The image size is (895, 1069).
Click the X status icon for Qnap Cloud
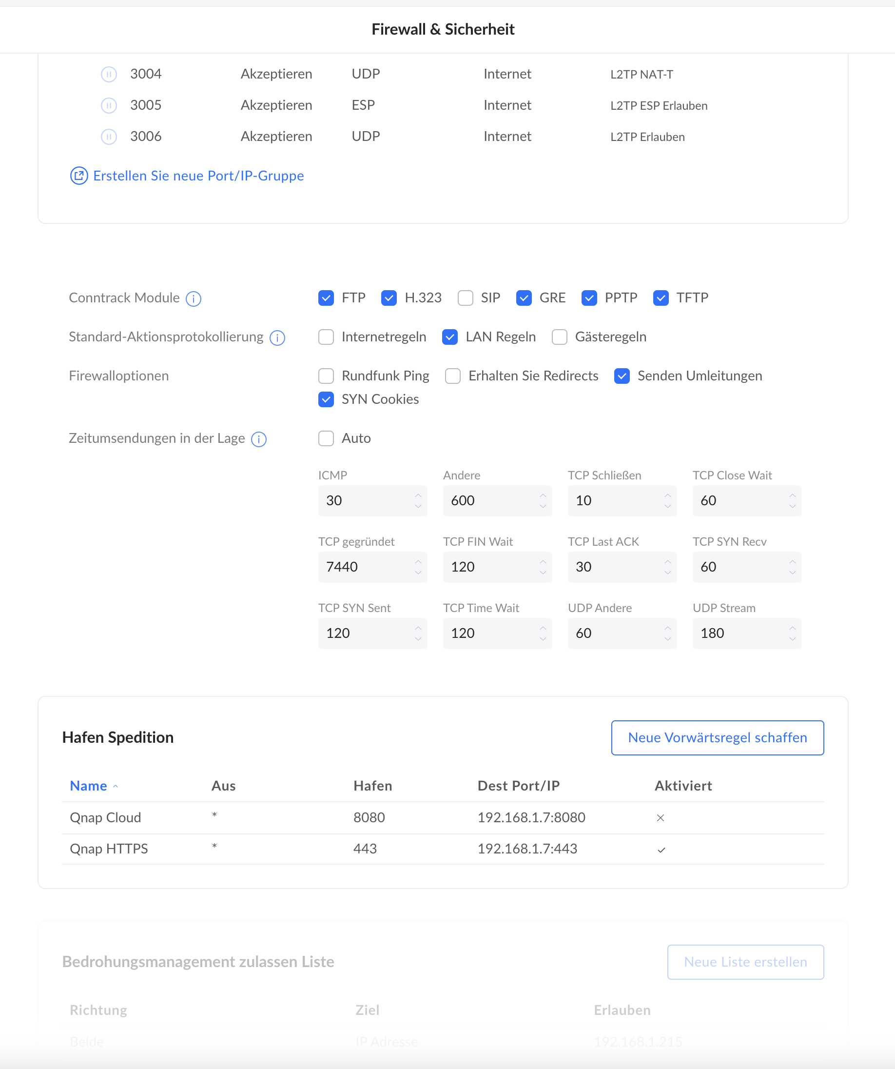661,817
